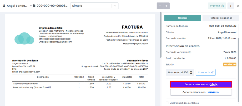Switch to the General tab

point(183,18)
